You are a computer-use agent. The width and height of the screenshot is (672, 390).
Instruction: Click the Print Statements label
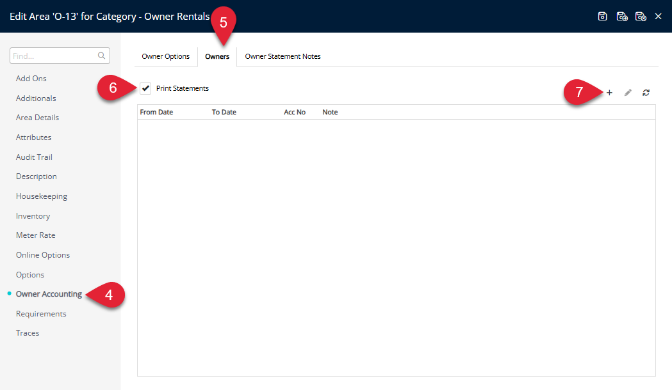[x=183, y=88]
